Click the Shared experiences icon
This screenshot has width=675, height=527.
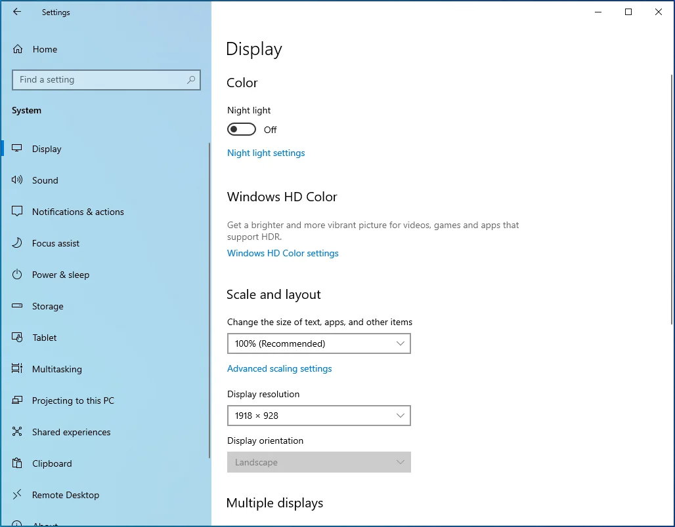[17, 431]
